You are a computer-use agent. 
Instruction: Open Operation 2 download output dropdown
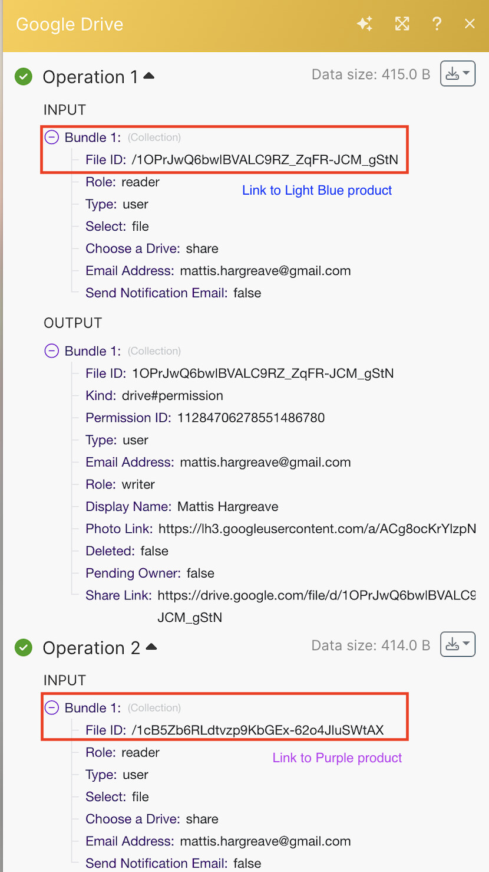458,645
